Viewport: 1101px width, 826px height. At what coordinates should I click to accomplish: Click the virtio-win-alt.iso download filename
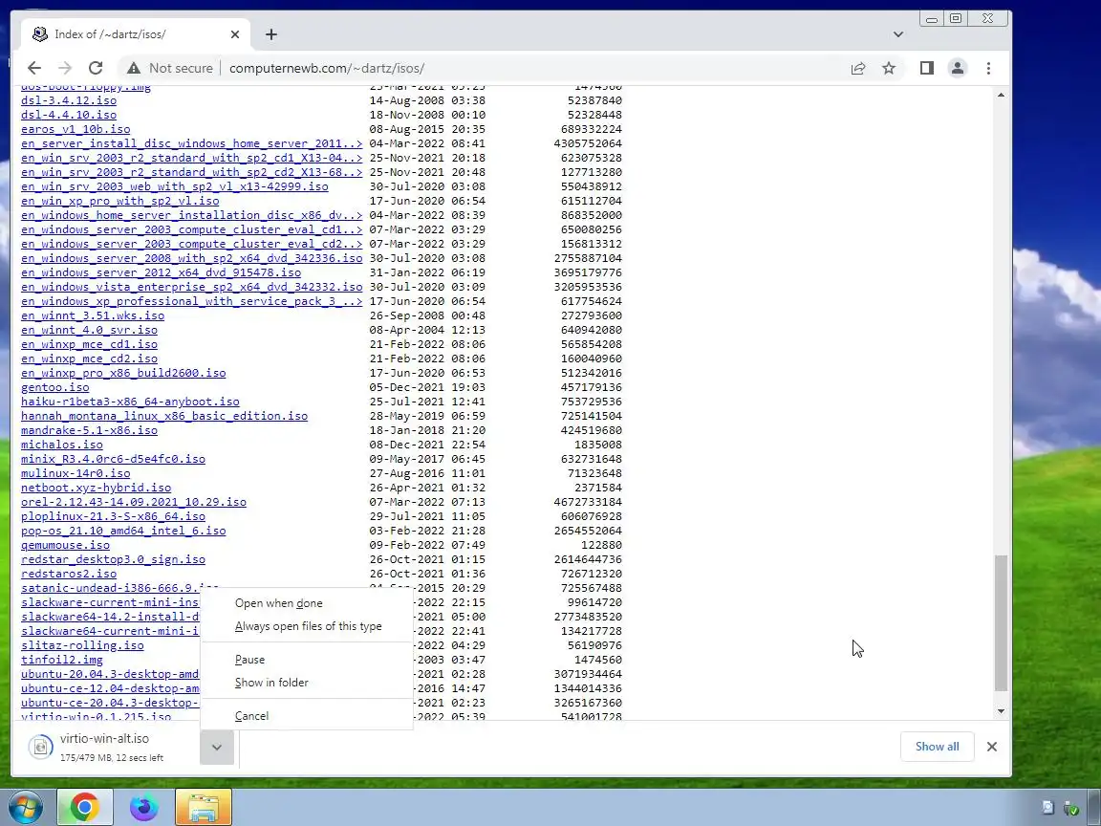104,738
